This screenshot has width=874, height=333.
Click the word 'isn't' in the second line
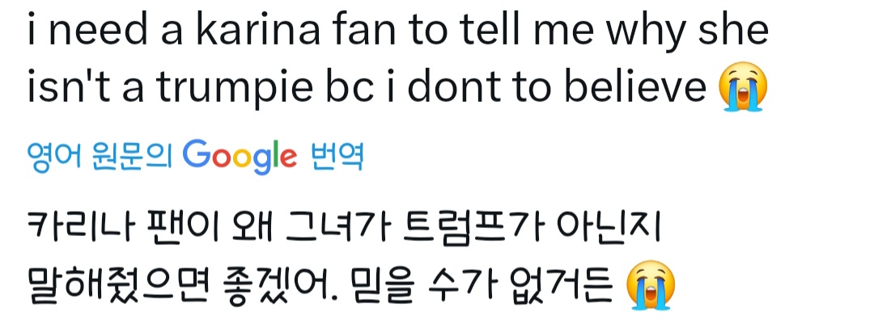point(58,91)
